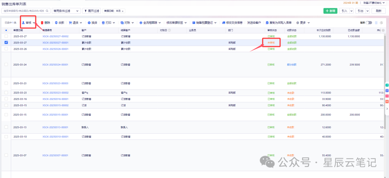
Task: Click the funnel icon on 展开过滤
Action: [x=86, y=11]
